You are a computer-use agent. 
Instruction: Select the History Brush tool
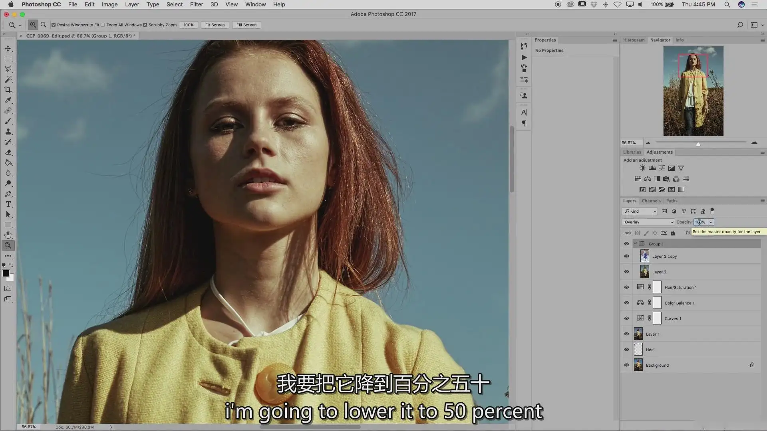click(8, 142)
